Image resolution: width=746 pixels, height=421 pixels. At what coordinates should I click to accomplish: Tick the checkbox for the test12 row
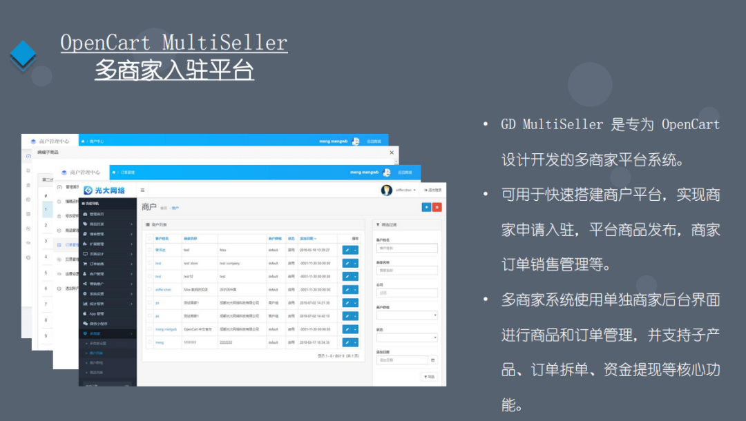[x=150, y=277]
